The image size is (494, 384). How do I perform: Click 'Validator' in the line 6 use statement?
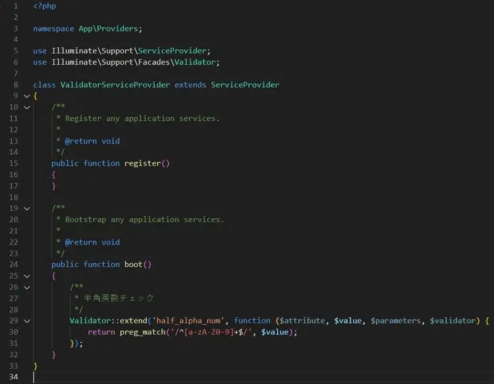(x=195, y=62)
